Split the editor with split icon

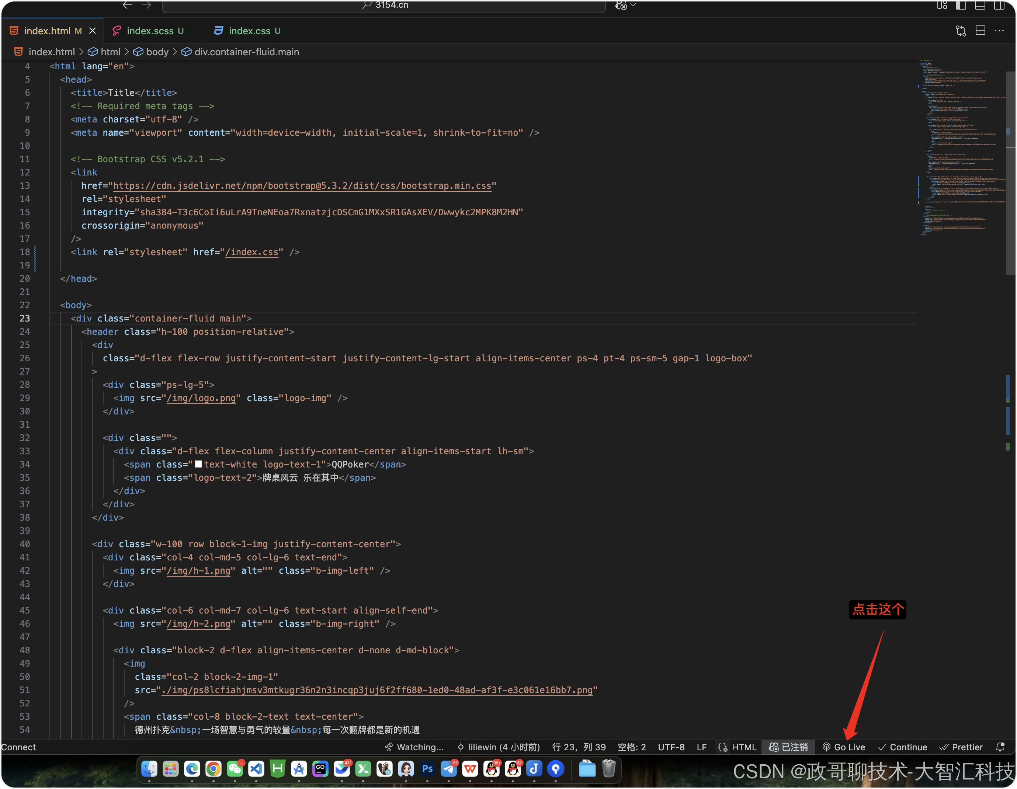(x=980, y=31)
